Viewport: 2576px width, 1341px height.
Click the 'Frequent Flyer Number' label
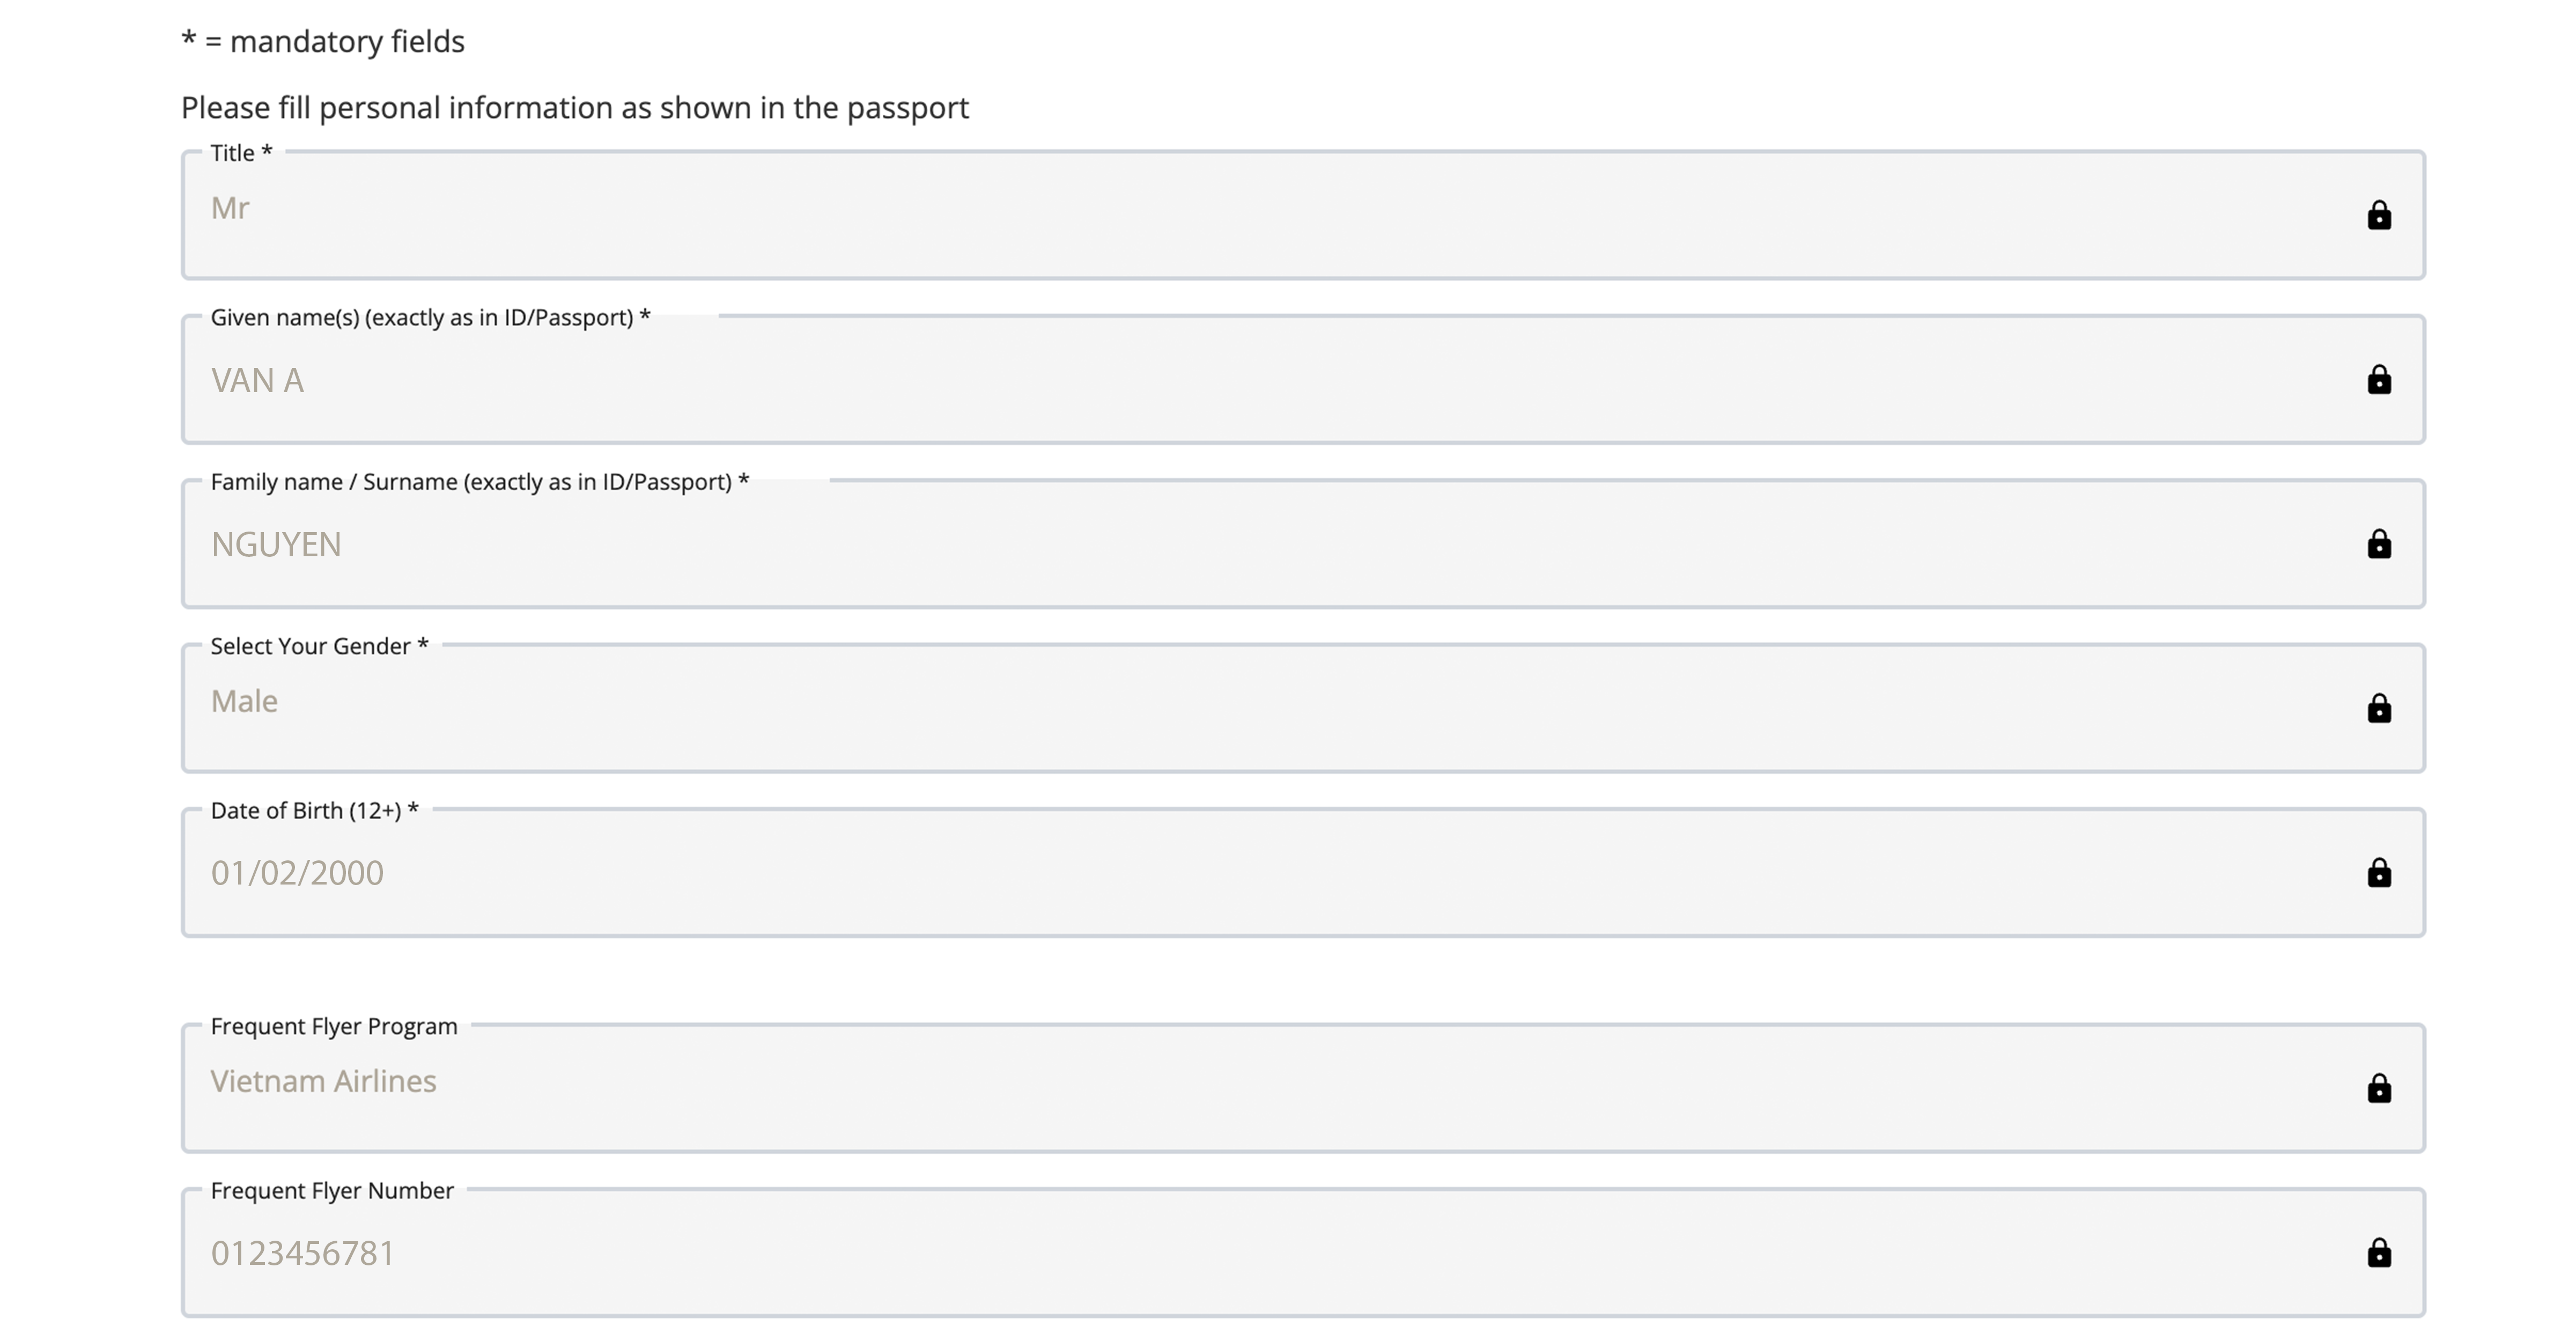(332, 1191)
